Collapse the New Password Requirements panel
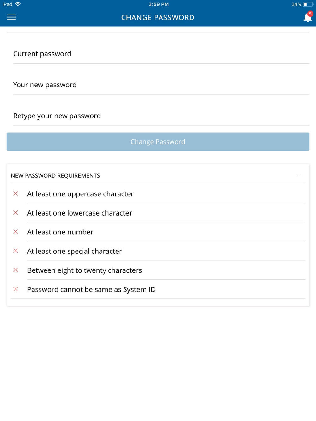The image size is (316, 421). point(299,175)
